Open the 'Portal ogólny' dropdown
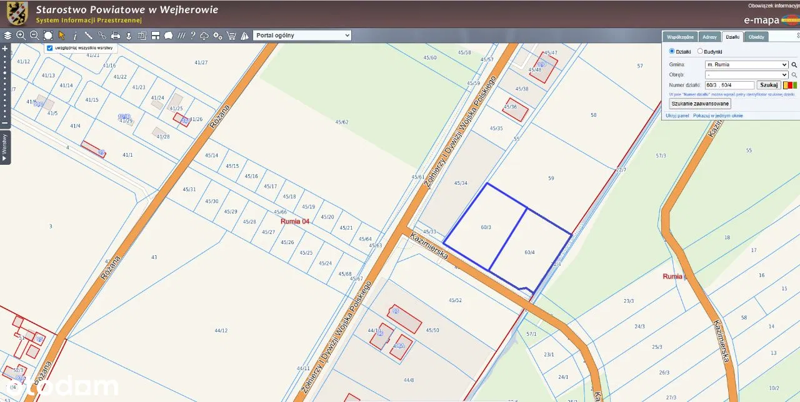The width and height of the screenshot is (800, 402). (302, 36)
